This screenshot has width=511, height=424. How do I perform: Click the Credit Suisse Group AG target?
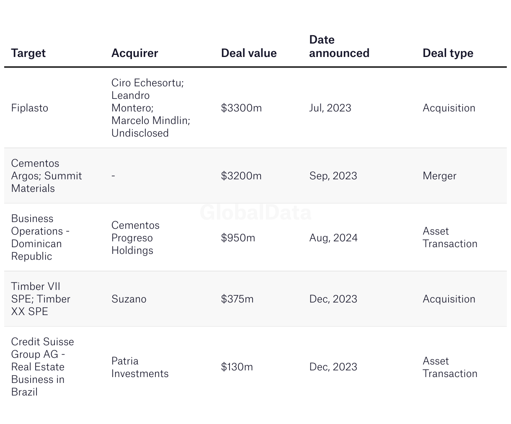click(42, 367)
